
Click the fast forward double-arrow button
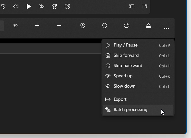(42, 6)
